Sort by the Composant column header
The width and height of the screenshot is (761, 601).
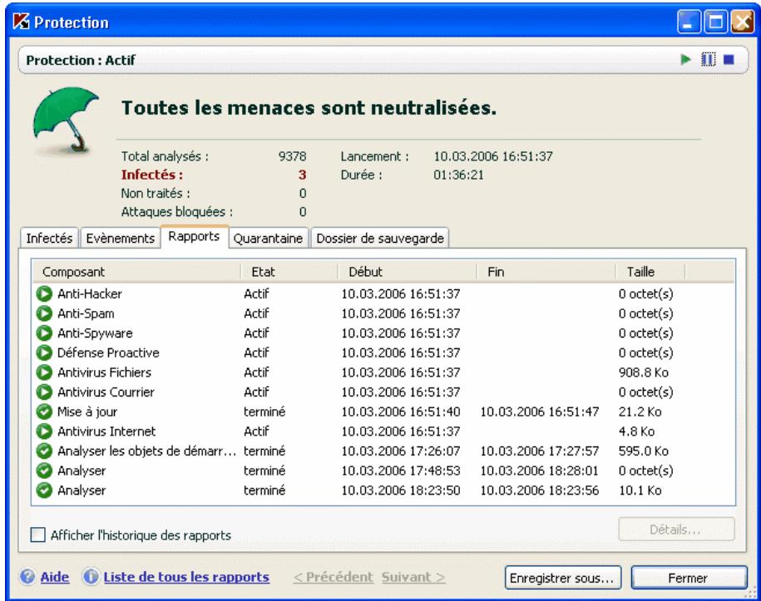[137, 272]
